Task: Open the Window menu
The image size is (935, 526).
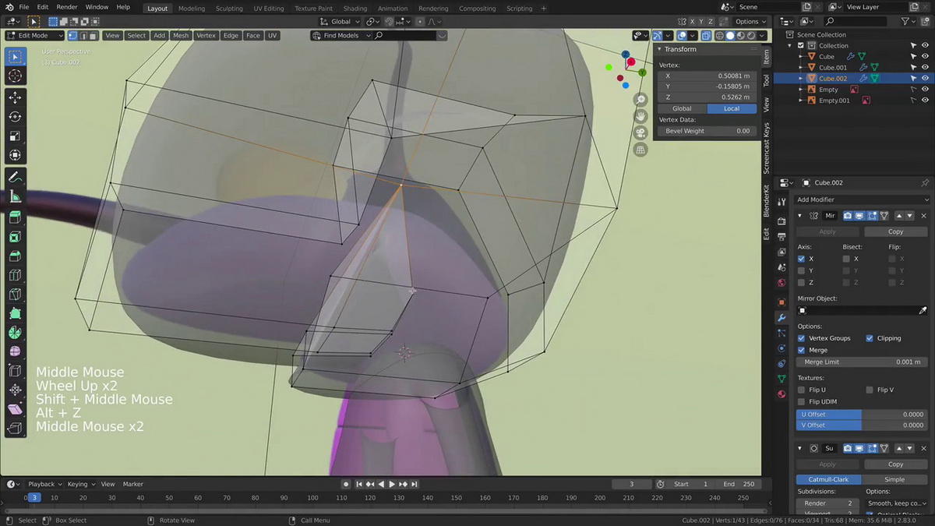Action: click(x=97, y=7)
